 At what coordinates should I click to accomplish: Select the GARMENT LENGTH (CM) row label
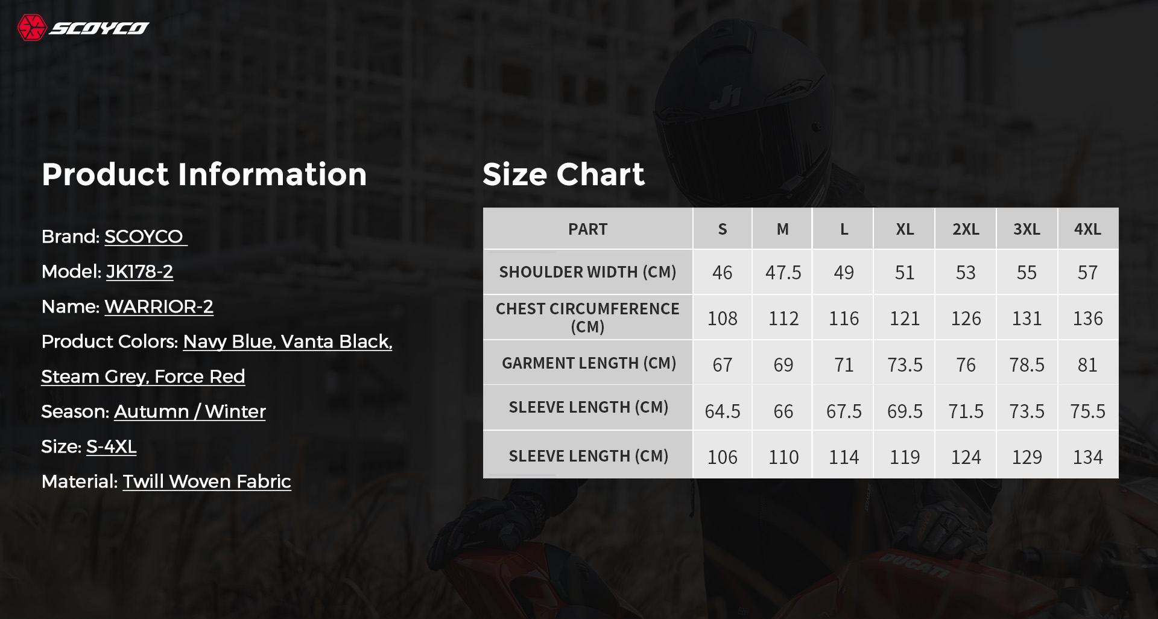point(589,363)
